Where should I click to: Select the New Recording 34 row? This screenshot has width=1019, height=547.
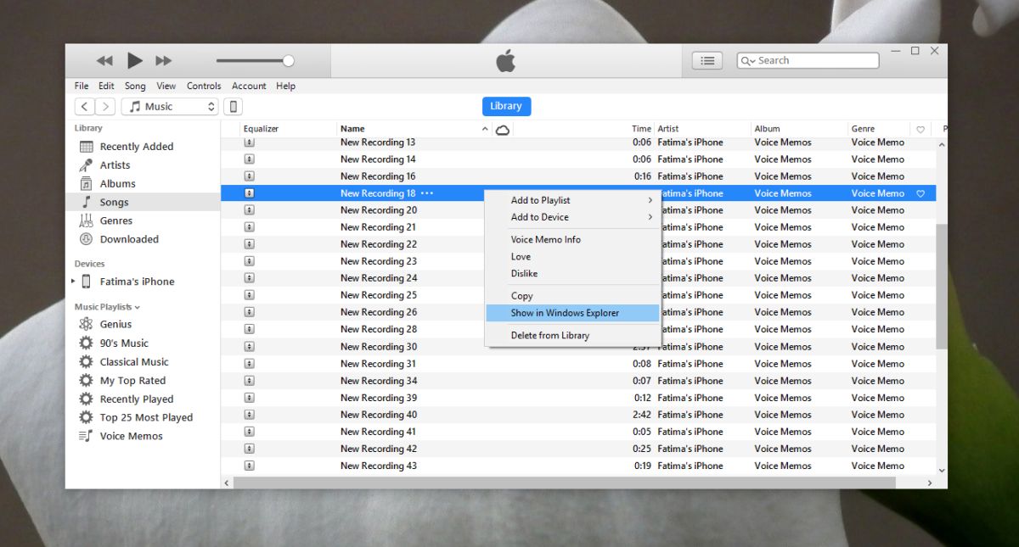pos(578,381)
